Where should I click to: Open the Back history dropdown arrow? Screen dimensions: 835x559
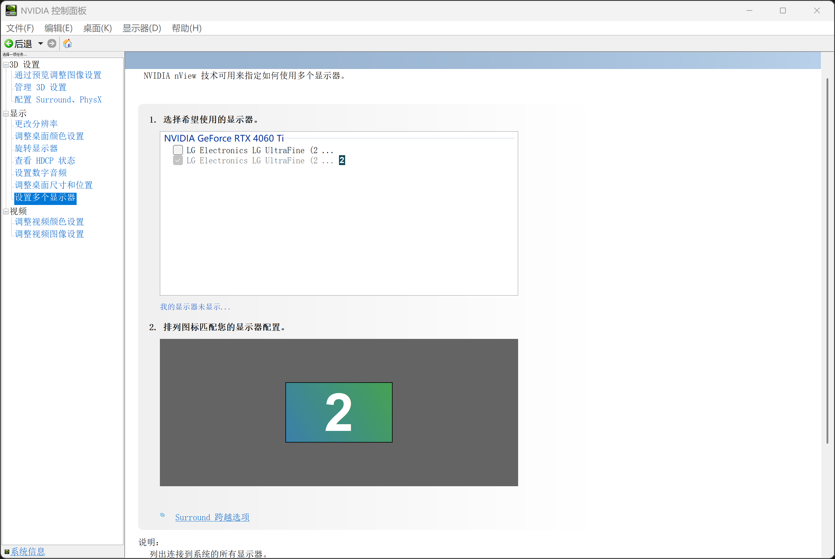click(x=41, y=43)
